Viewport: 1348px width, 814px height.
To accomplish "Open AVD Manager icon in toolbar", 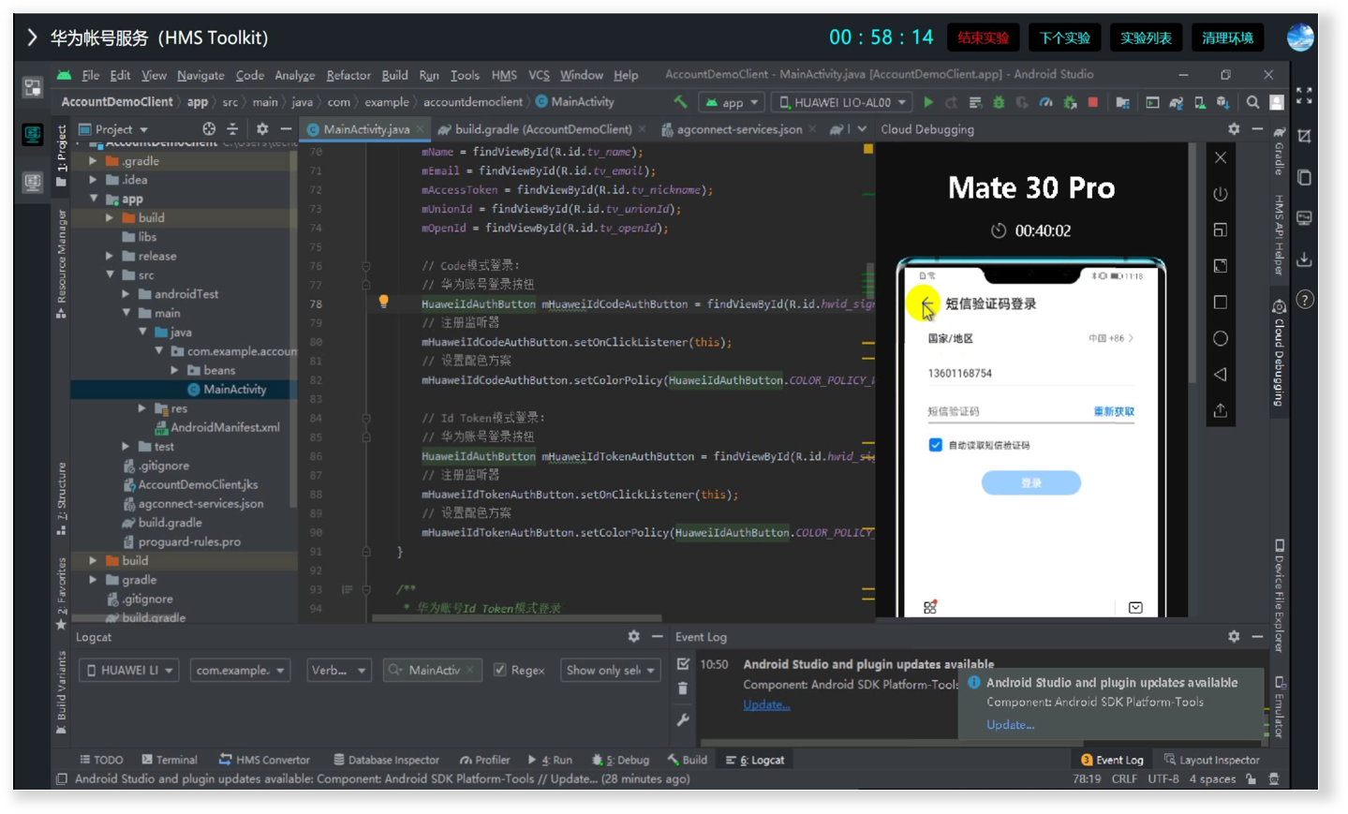I will [x=1200, y=102].
